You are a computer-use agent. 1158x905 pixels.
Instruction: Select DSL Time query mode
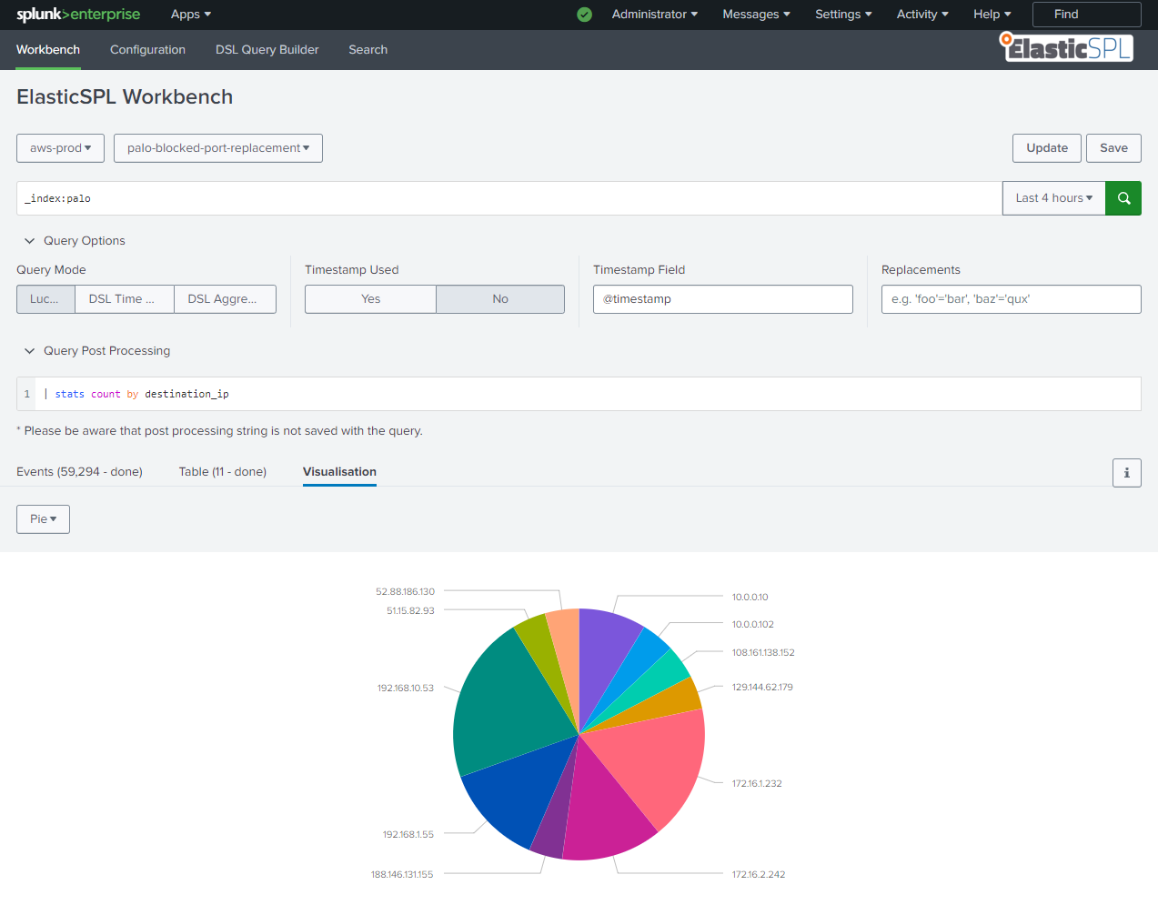click(x=124, y=299)
